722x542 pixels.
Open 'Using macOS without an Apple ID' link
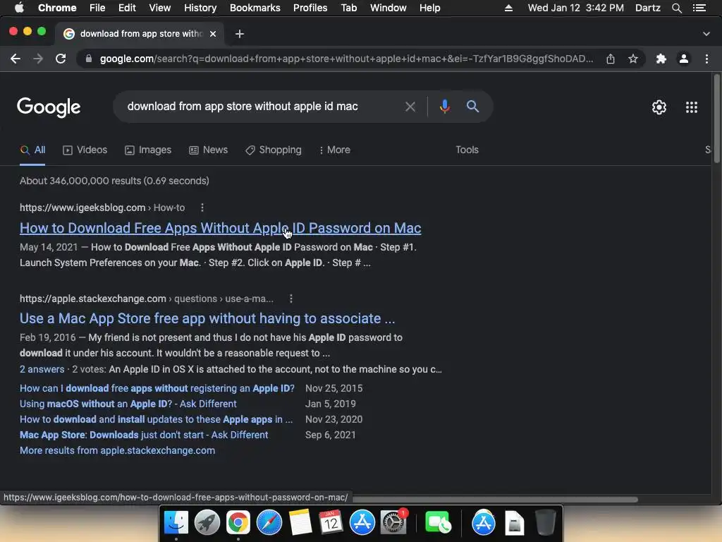pos(128,404)
